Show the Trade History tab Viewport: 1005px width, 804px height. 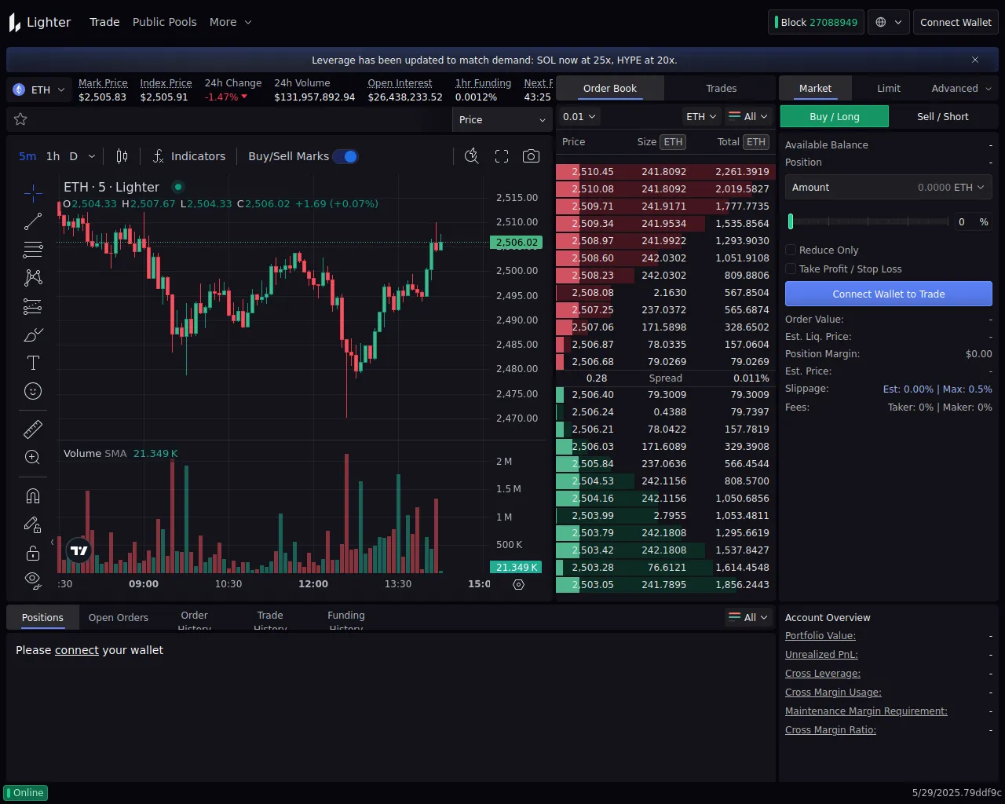[270, 617]
